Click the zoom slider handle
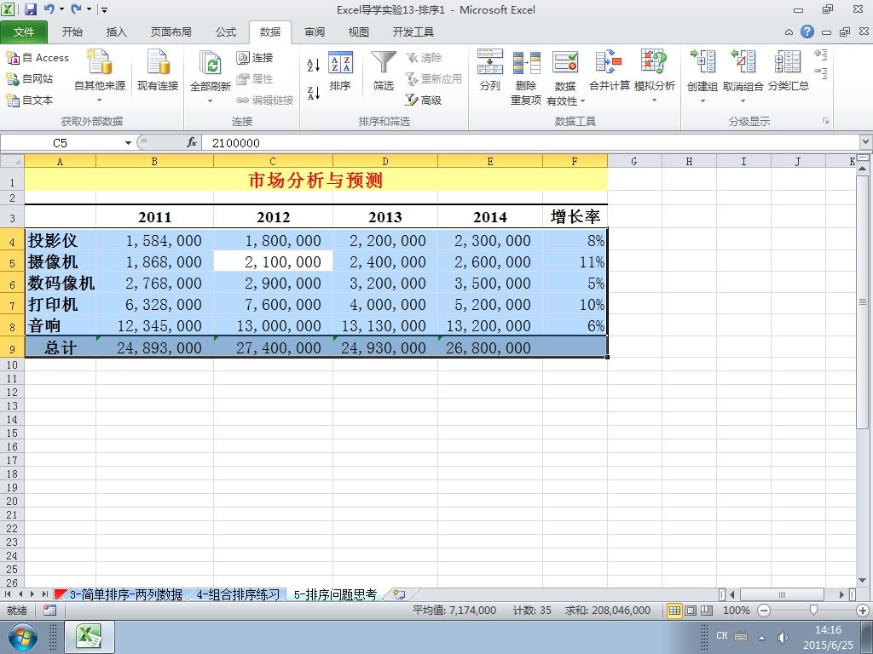 (813, 611)
